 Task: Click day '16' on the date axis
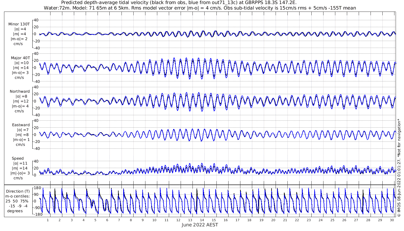[226, 220]
